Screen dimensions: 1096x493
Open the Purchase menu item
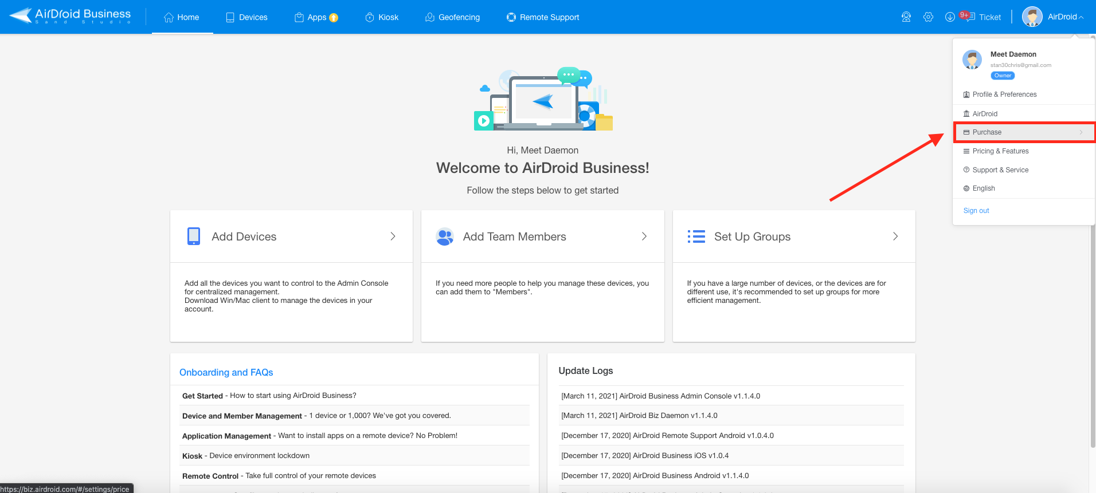point(1024,132)
